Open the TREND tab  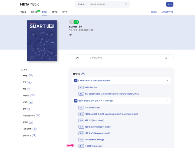point(23,12)
